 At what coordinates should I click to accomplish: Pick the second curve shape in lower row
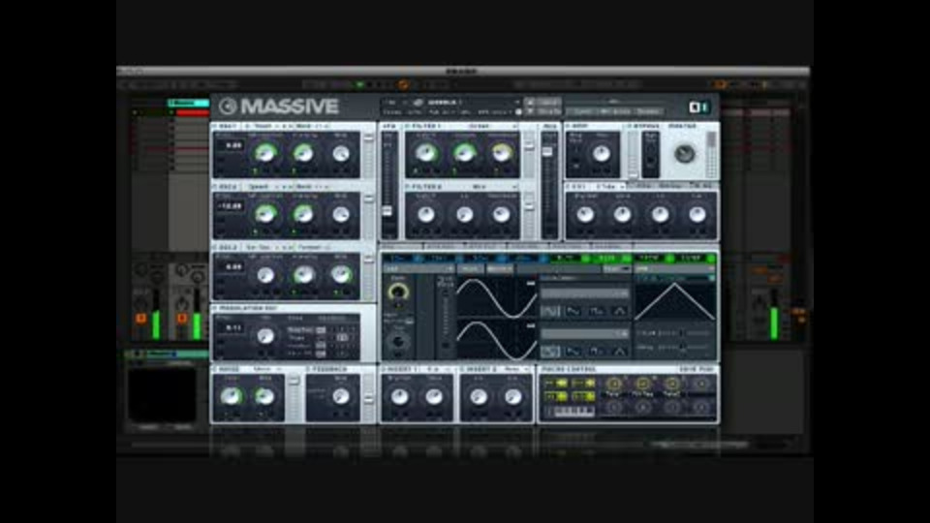[x=573, y=352]
